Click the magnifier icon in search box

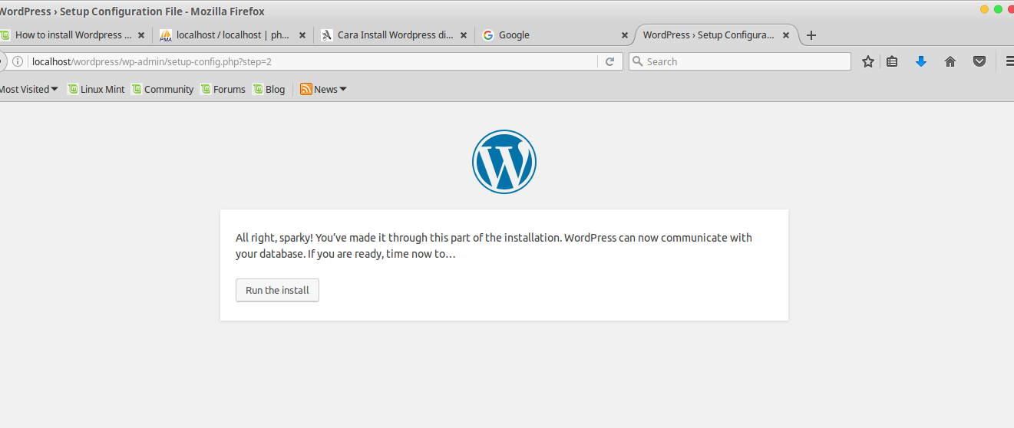(x=637, y=61)
